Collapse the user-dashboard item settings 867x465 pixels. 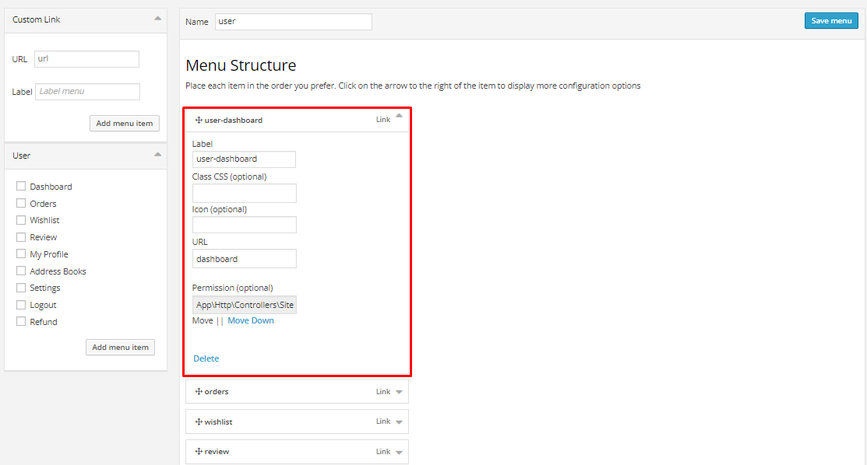click(399, 117)
